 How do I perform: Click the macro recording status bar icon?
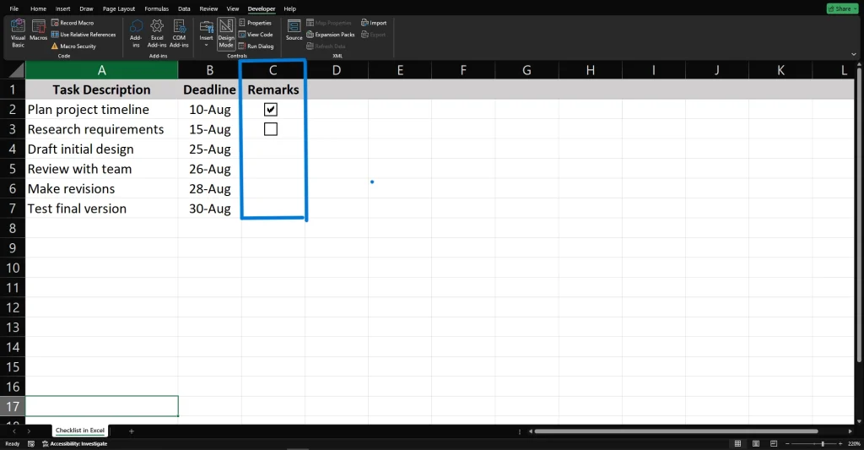31,443
